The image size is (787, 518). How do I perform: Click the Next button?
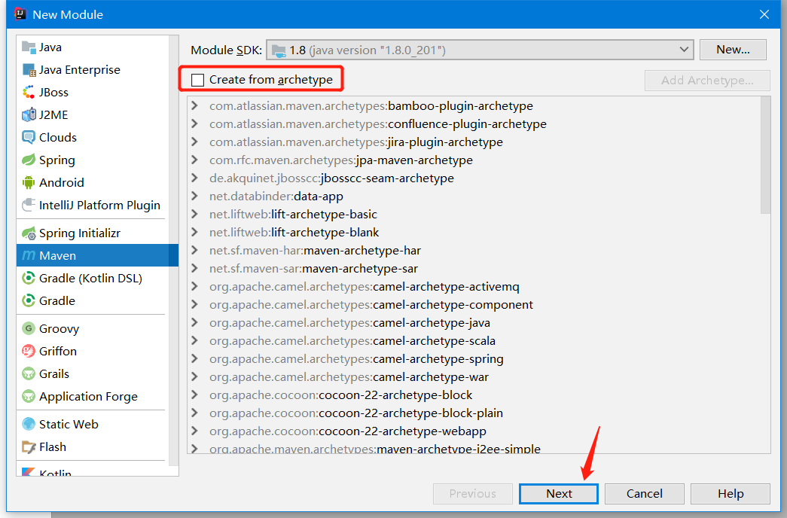(559, 494)
